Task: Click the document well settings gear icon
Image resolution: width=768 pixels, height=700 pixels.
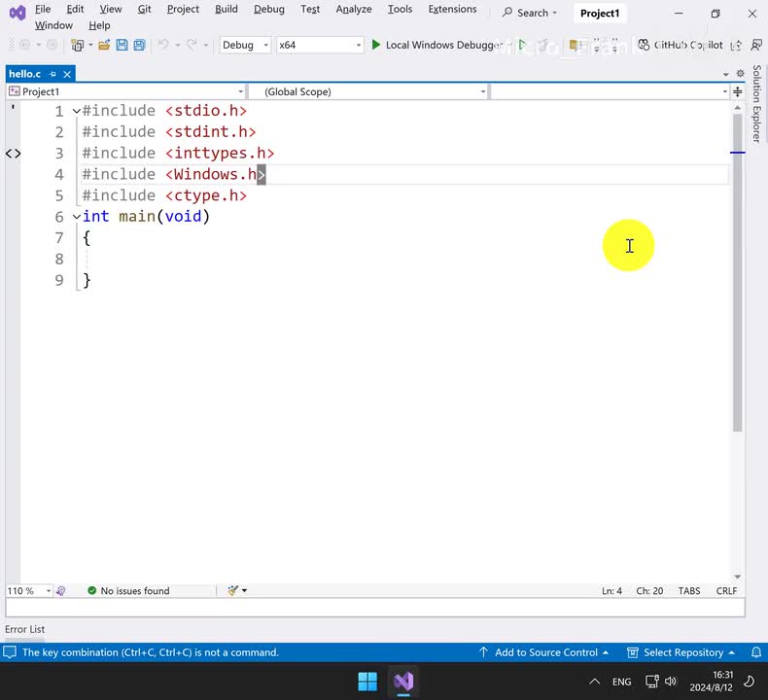Action: pyautogui.click(x=740, y=74)
